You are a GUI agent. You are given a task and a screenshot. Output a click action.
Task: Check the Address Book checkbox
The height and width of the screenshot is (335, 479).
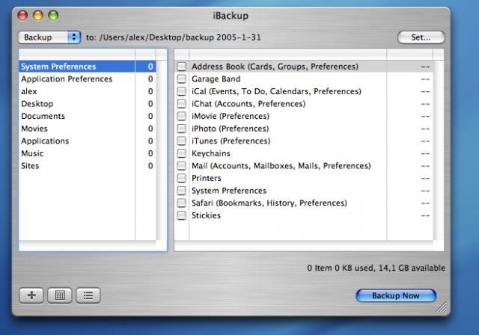point(181,67)
